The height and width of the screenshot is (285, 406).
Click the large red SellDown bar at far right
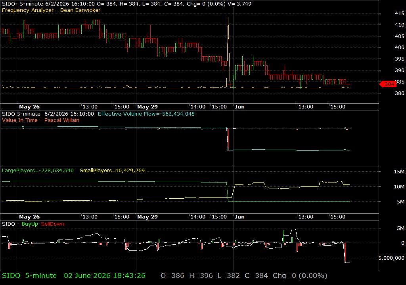[345, 253]
